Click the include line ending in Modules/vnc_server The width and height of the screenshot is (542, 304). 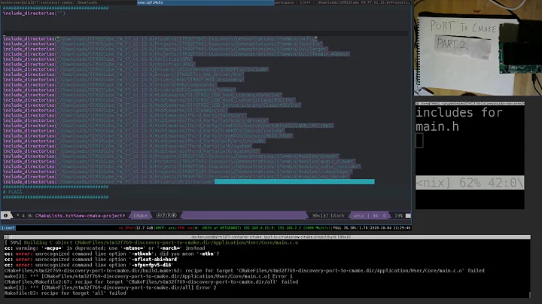(x=177, y=177)
